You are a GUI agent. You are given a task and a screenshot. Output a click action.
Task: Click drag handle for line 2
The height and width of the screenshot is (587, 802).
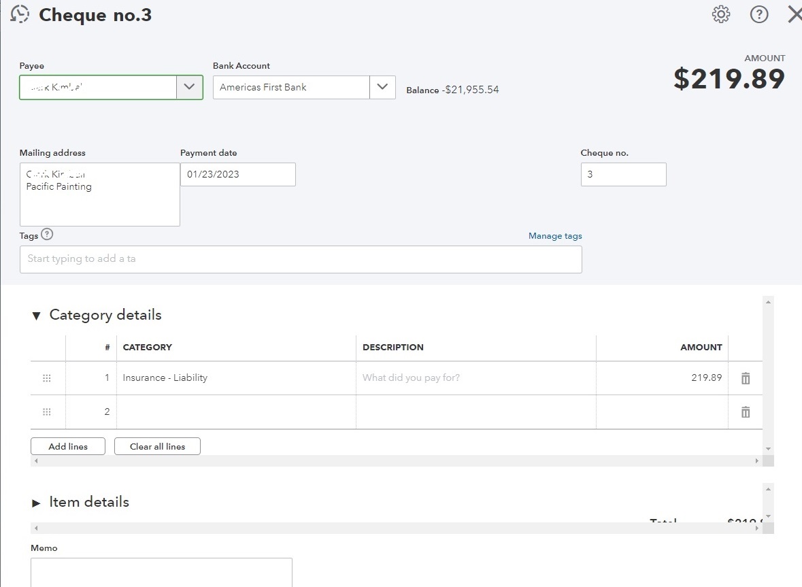pyautogui.click(x=47, y=412)
